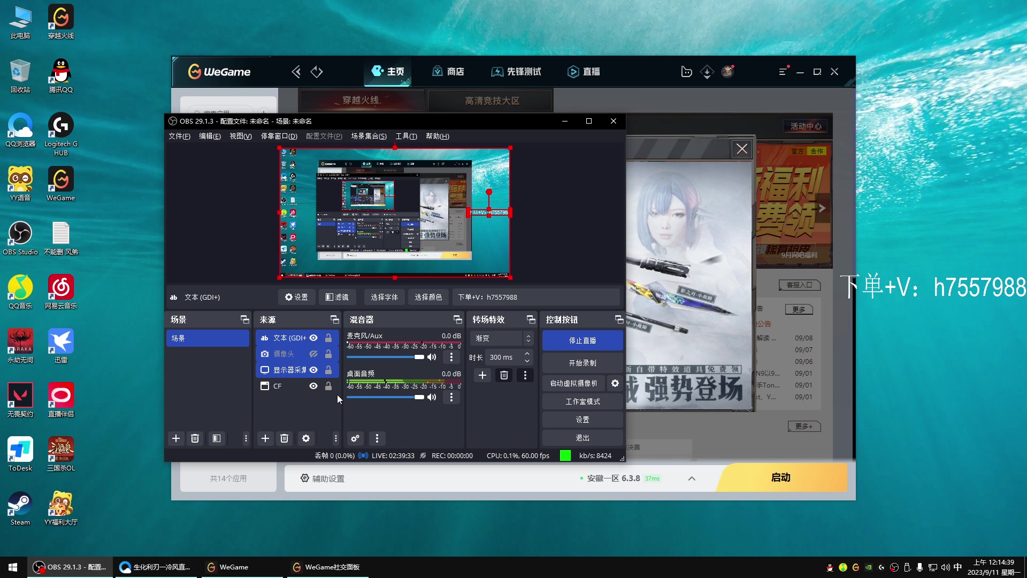
Task: Mute the 桌面音频 speaker icon
Action: point(432,397)
